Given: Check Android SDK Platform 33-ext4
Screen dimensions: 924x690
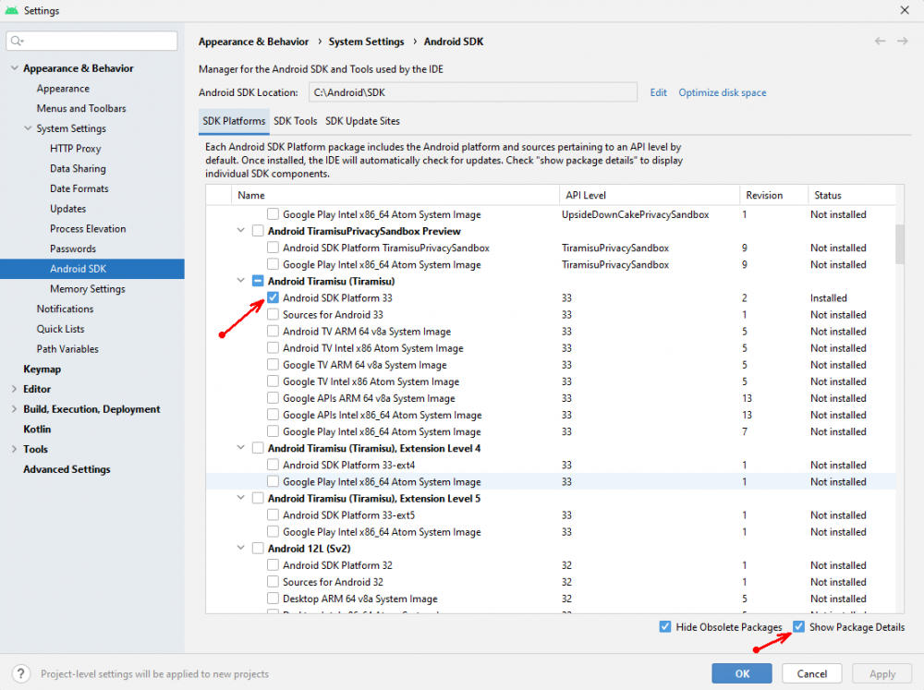Looking at the screenshot, I should [273, 465].
